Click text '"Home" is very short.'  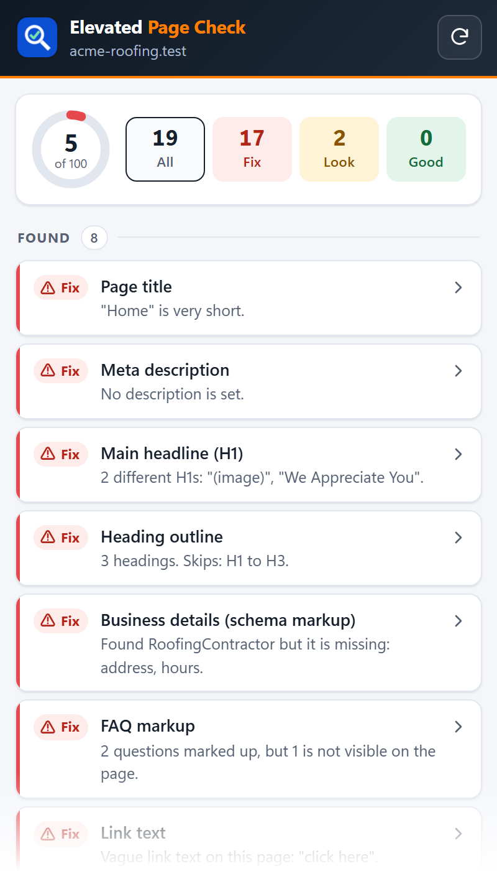pos(173,310)
